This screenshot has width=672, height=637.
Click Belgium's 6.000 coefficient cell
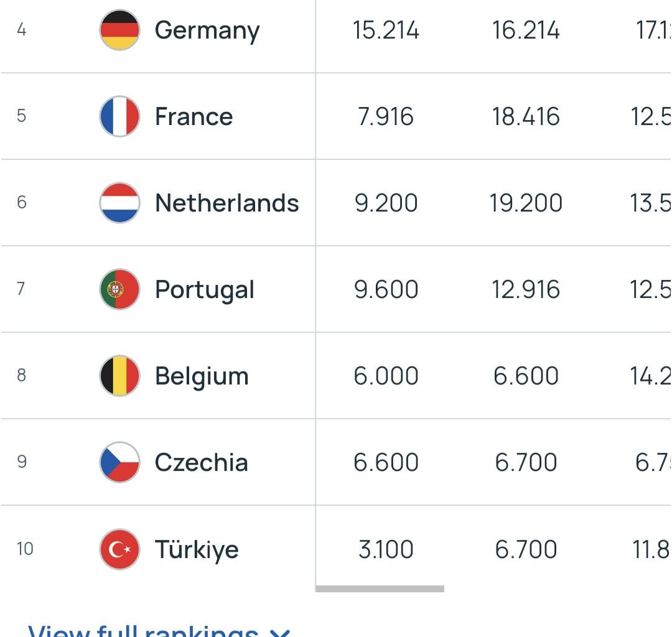(386, 376)
